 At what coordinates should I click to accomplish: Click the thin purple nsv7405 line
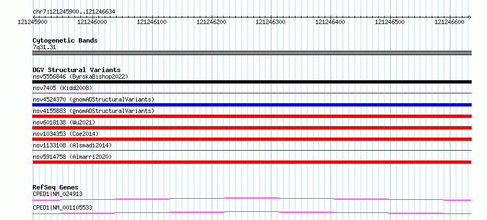click(252, 93)
